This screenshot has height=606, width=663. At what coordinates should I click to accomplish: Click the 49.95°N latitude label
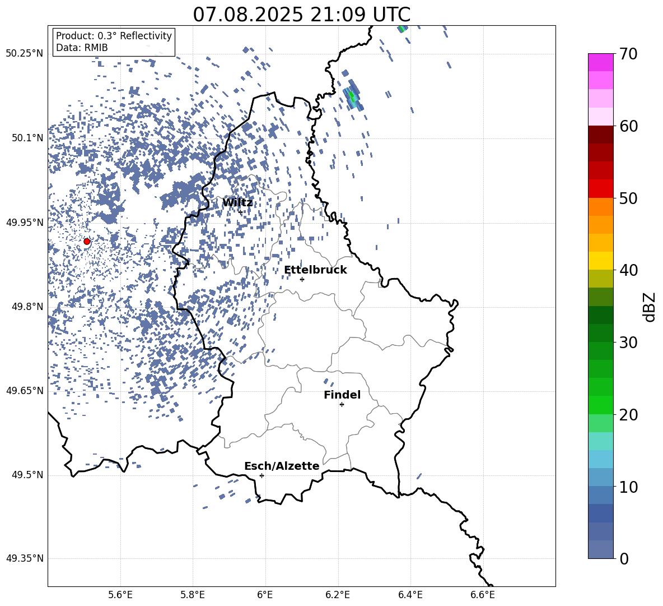pyautogui.click(x=25, y=223)
